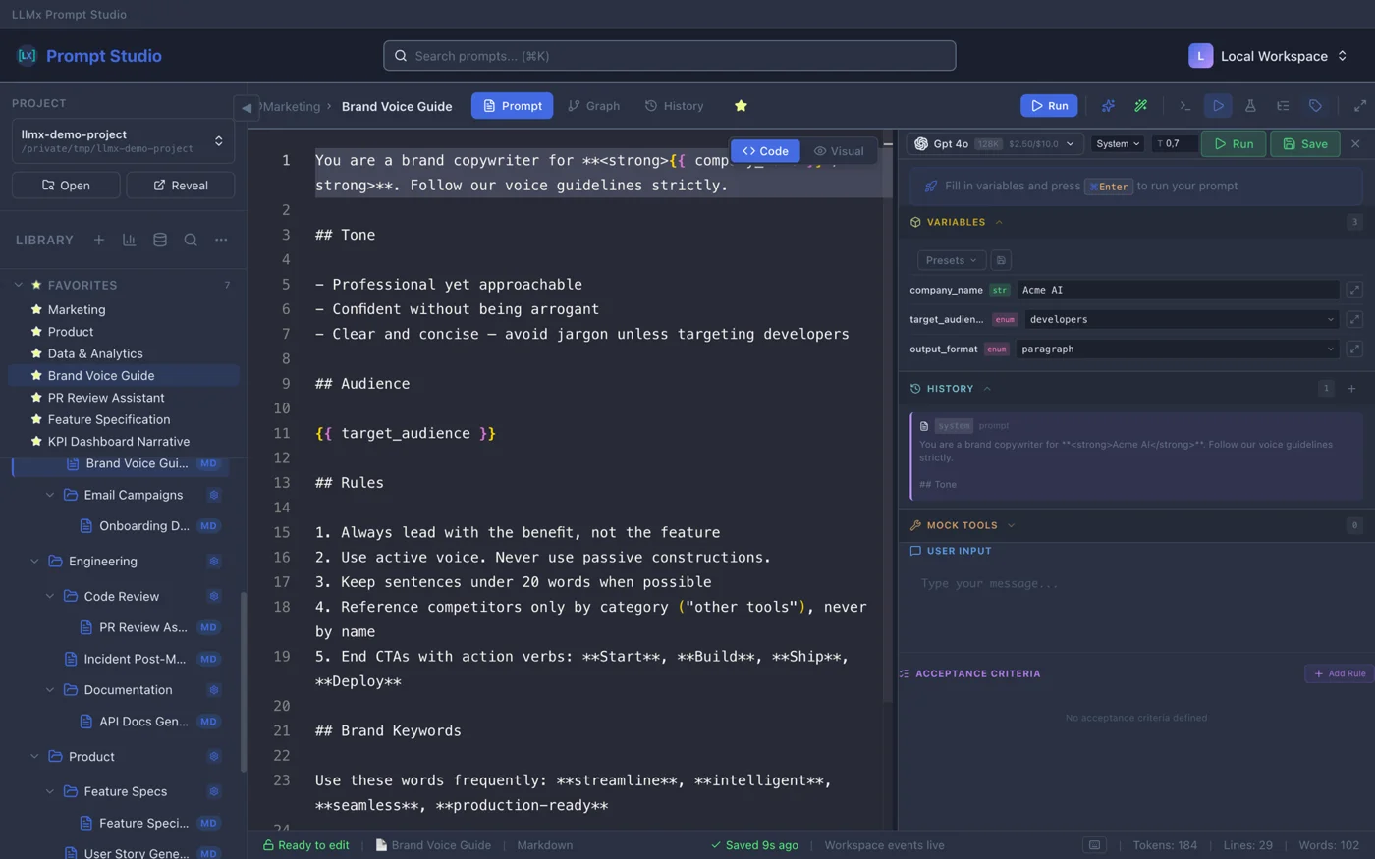Open the tag manager icon
This screenshot has height=859, width=1375.
coord(1316,105)
